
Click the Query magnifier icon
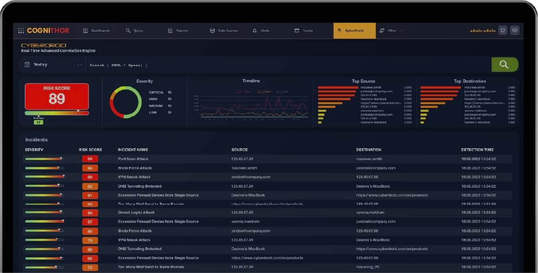128,31
